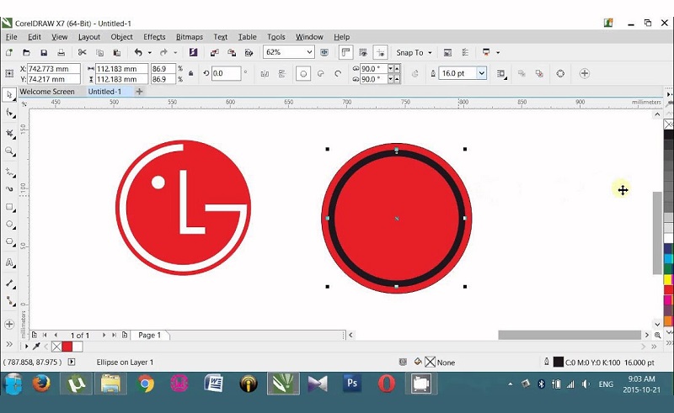Screen dimensions: 674x413
Task: Switch to the Welcome Screen tab
Action: pos(47,91)
